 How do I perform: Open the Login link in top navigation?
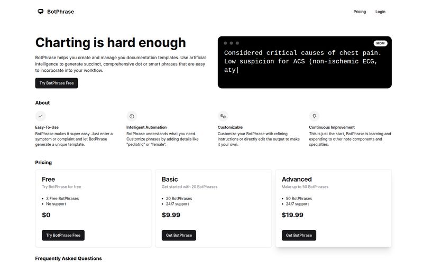click(380, 12)
